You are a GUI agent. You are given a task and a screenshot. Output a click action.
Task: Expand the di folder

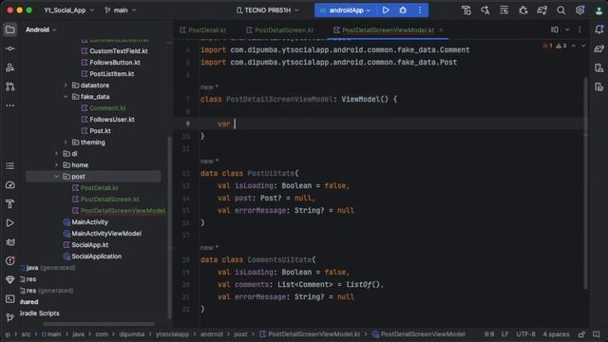(57, 154)
